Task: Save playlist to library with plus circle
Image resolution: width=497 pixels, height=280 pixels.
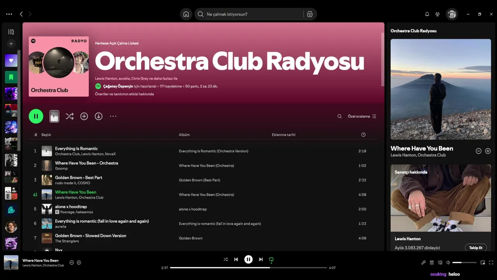Action: (x=84, y=116)
